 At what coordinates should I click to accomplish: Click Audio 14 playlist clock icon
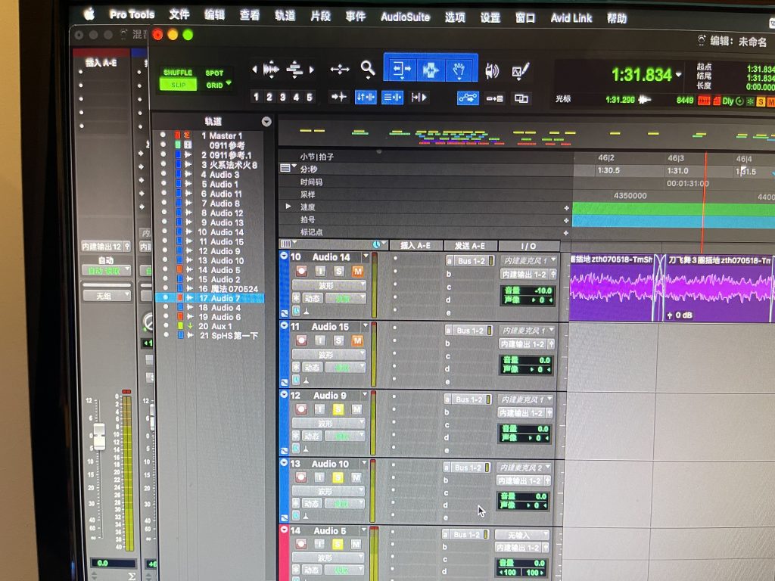[296, 310]
